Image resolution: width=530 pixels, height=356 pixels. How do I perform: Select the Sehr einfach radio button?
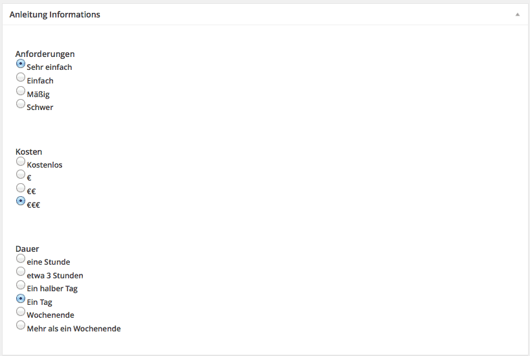(x=21, y=64)
